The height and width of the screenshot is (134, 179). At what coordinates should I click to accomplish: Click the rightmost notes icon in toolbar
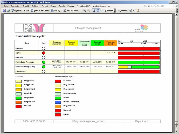tap(138, 11)
